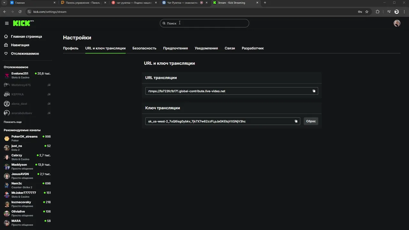
Task: Switch to Панель управления browser tab
Action: pyautogui.click(x=84, y=3)
